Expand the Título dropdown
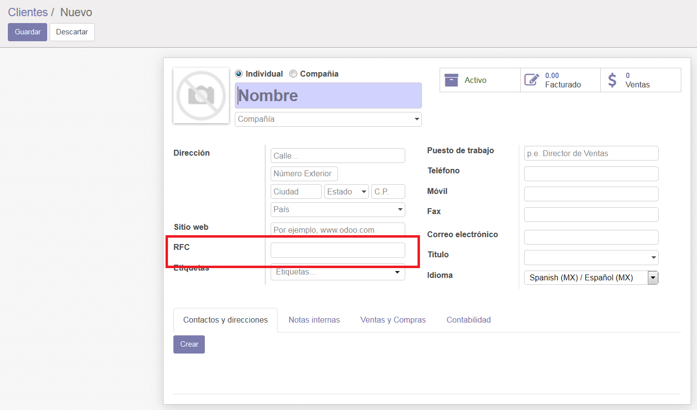 (x=591, y=257)
